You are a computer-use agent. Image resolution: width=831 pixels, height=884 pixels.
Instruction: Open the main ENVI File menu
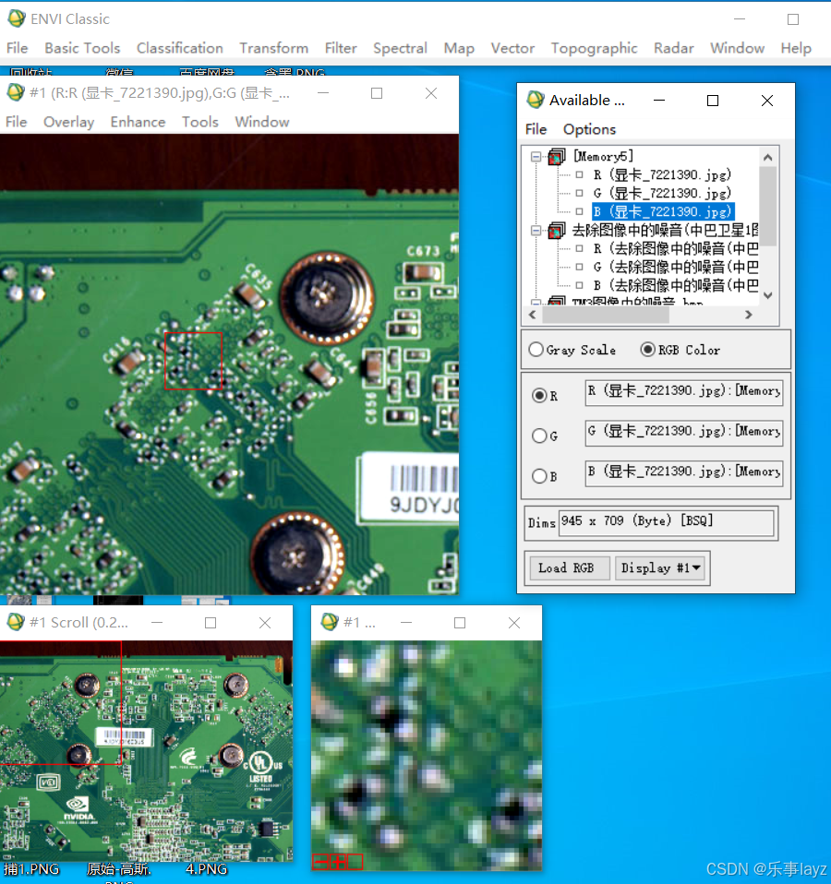tap(17, 49)
